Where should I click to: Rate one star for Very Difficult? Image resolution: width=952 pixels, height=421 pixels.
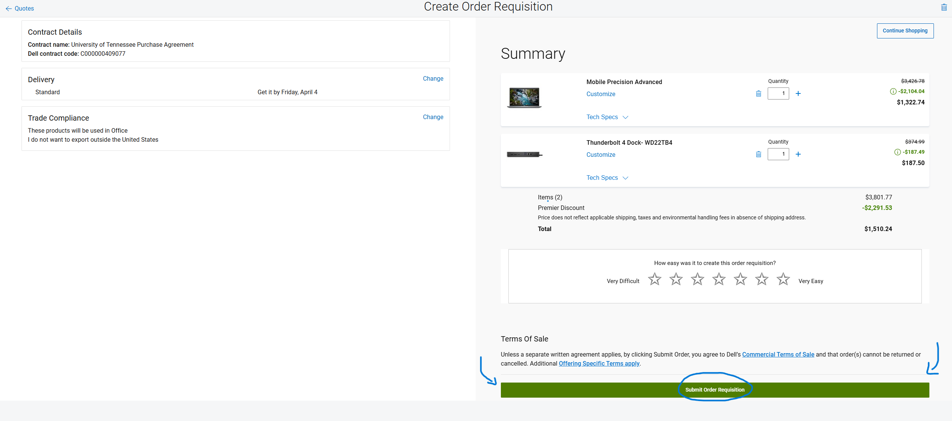[654, 279]
